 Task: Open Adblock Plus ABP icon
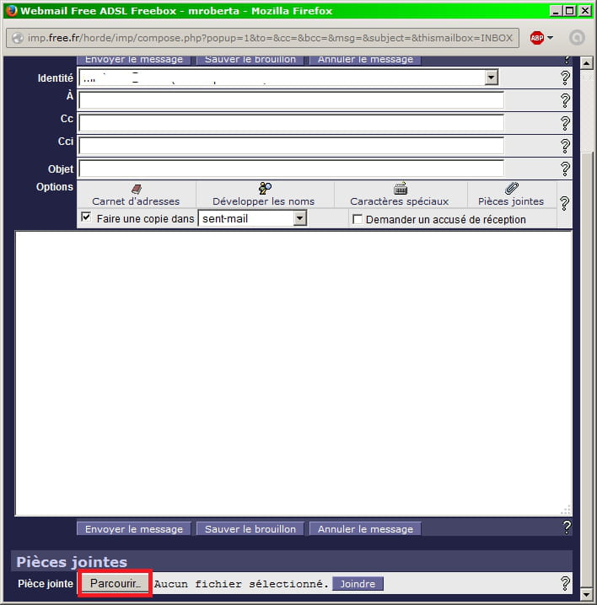tap(537, 38)
